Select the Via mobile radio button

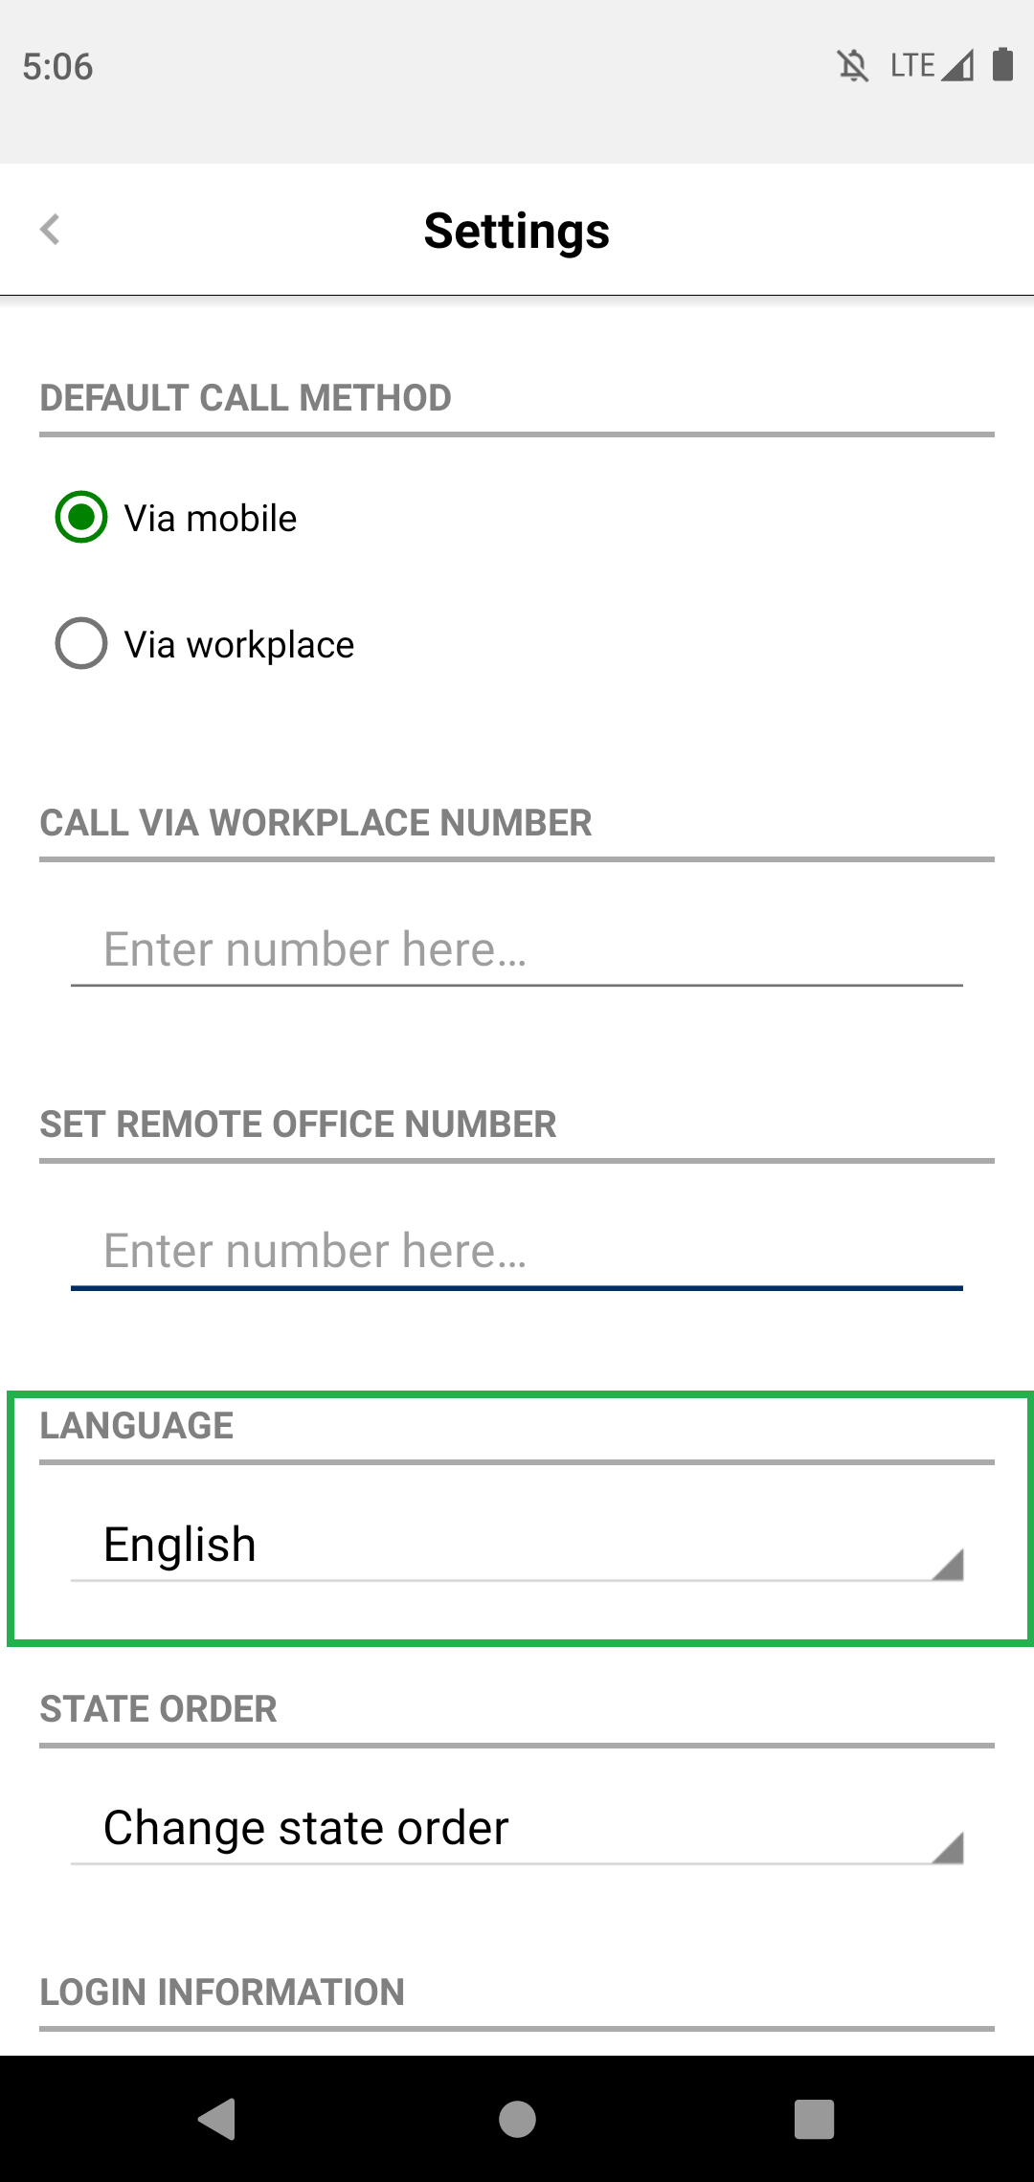click(81, 517)
